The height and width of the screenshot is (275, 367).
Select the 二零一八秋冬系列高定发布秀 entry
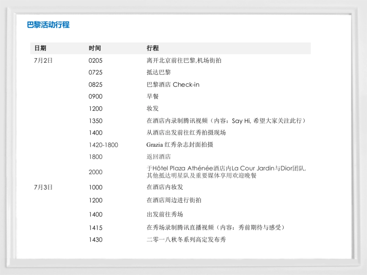point(186,240)
